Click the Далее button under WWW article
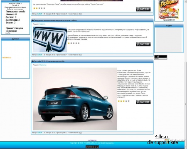This screenshot has width=187, height=149. [x=143, y=44]
